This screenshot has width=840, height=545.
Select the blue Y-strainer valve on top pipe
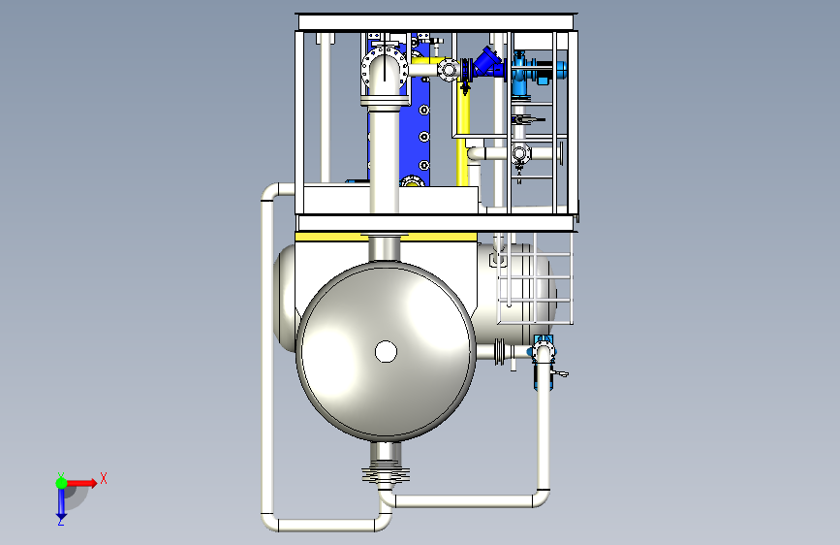click(x=487, y=63)
